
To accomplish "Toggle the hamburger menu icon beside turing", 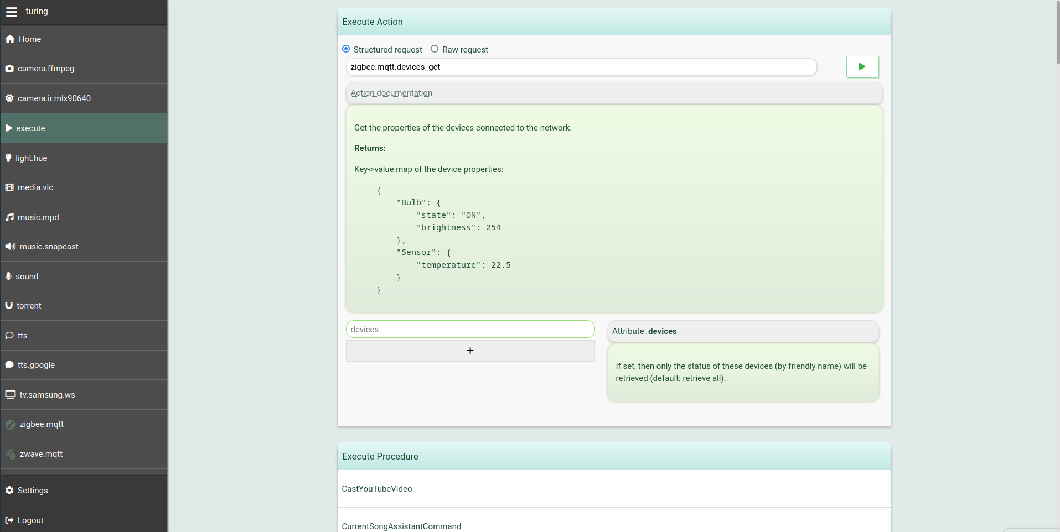I will tap(11, 12).
